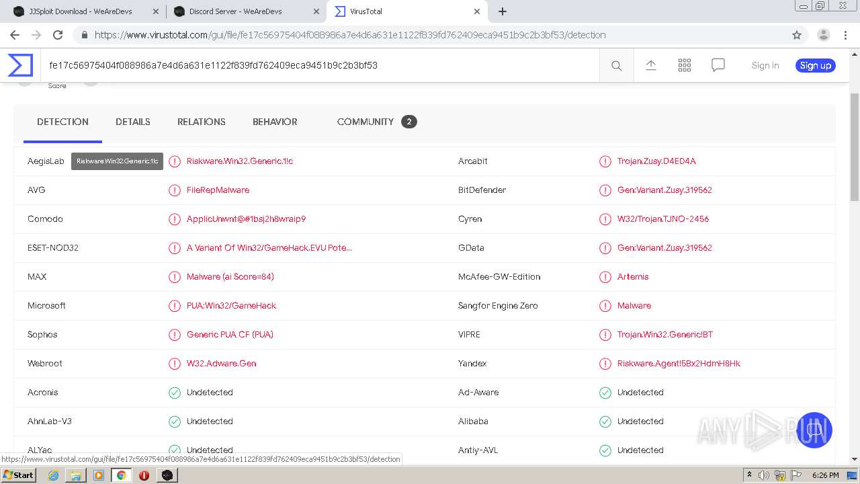Open the comments speech bubble icon
The width and height of the screenshot is (860, 484).
[718, 65]
